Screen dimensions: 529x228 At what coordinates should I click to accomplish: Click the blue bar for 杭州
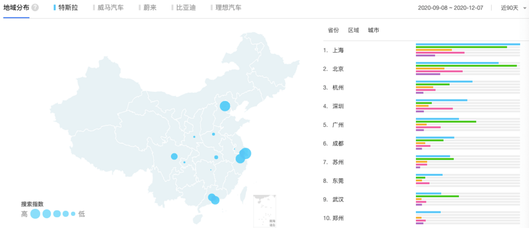[x=444, y=82]
